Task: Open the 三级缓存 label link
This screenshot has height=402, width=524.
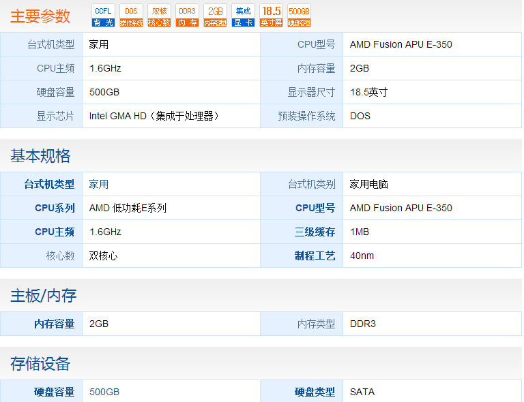Action: pos(315,232)
